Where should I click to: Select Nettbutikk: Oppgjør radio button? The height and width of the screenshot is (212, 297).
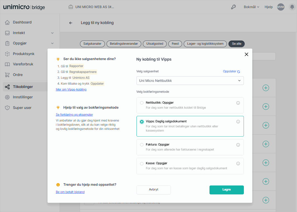coord(142,103)
